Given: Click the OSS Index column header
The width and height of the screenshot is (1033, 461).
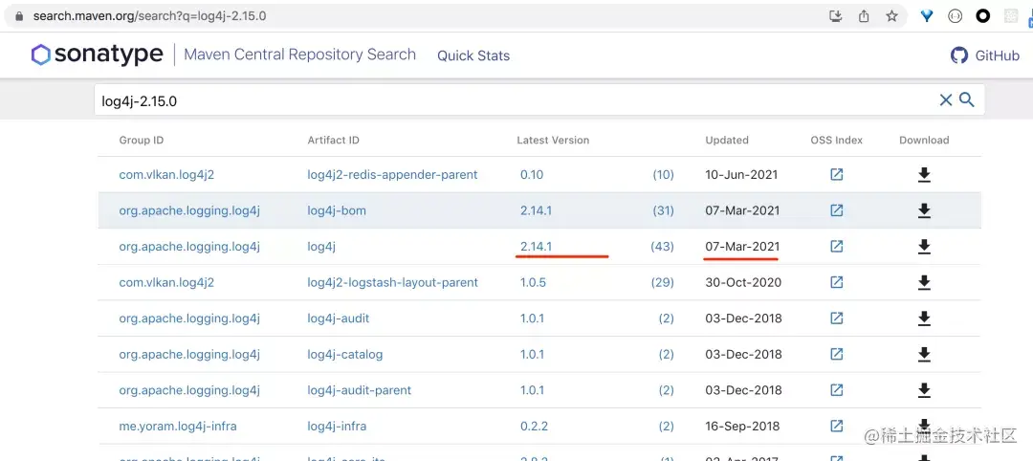Looking at the screenshot, I should [x=837, y=141].
